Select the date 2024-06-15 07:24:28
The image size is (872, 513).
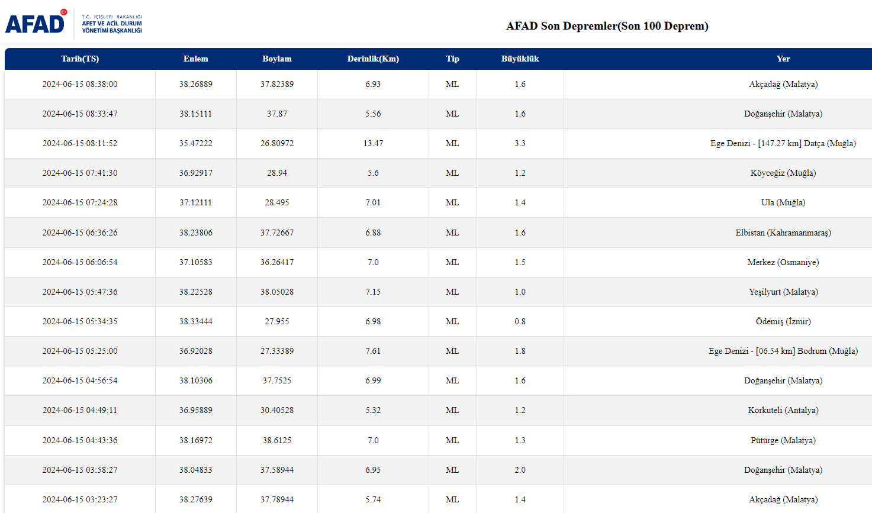(80, 202)
